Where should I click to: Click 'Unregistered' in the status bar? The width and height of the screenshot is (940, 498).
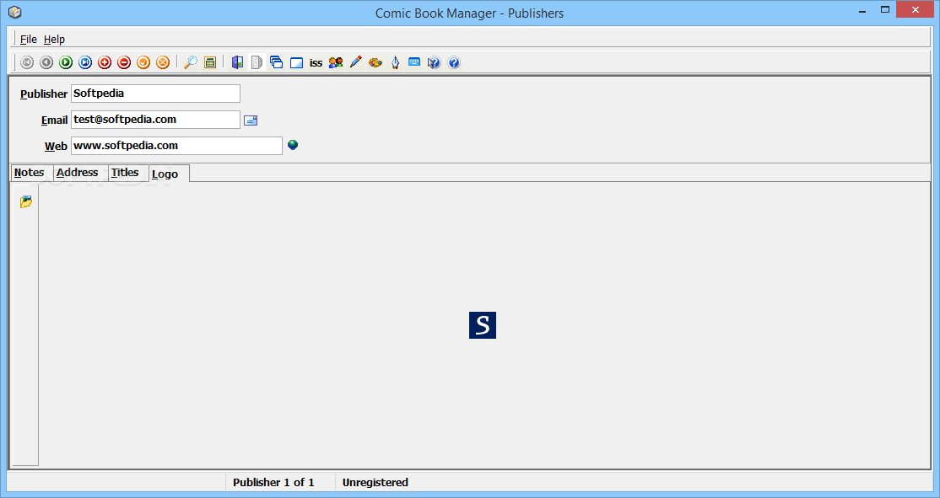375,483
